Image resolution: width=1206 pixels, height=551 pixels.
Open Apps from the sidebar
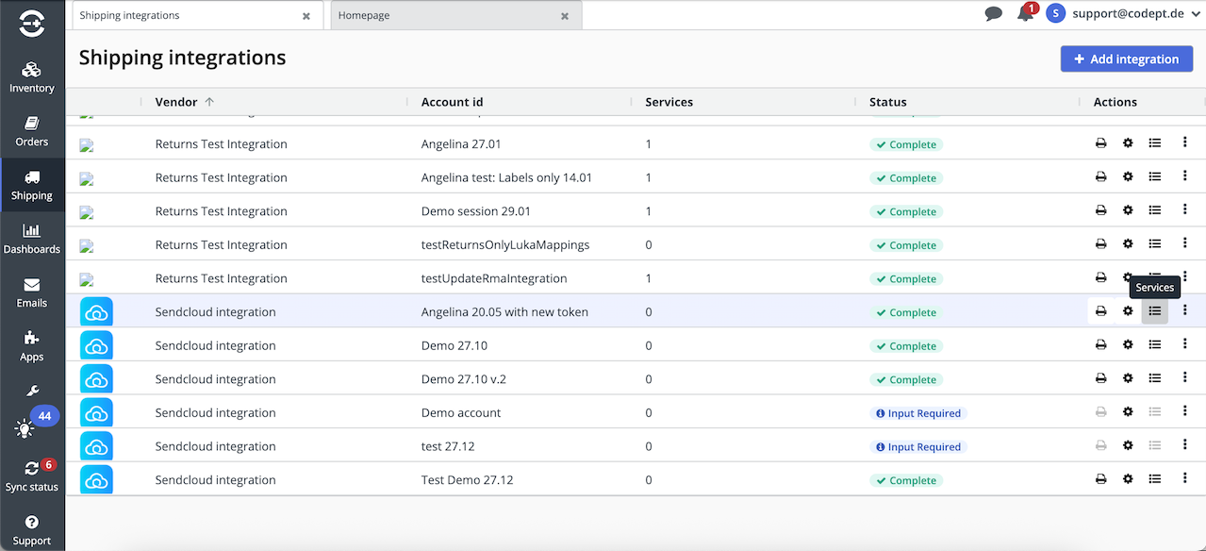[x=32, y=347]
